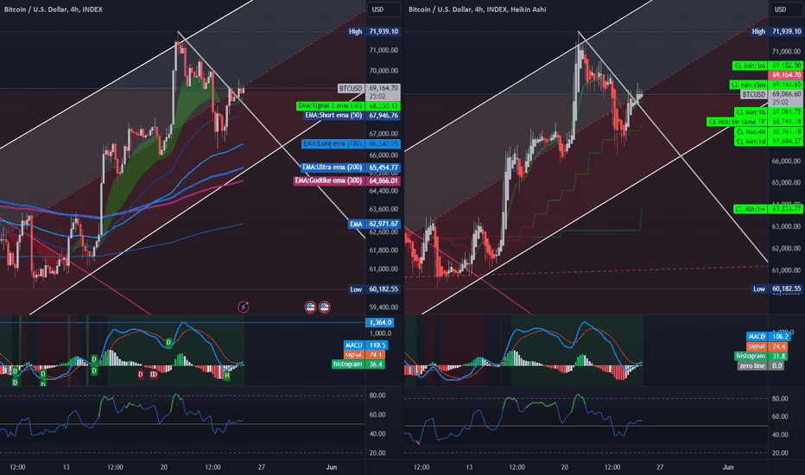Click the histogram 36.4 value label
This screenshot has width=805, height=475.
[358, 364]
